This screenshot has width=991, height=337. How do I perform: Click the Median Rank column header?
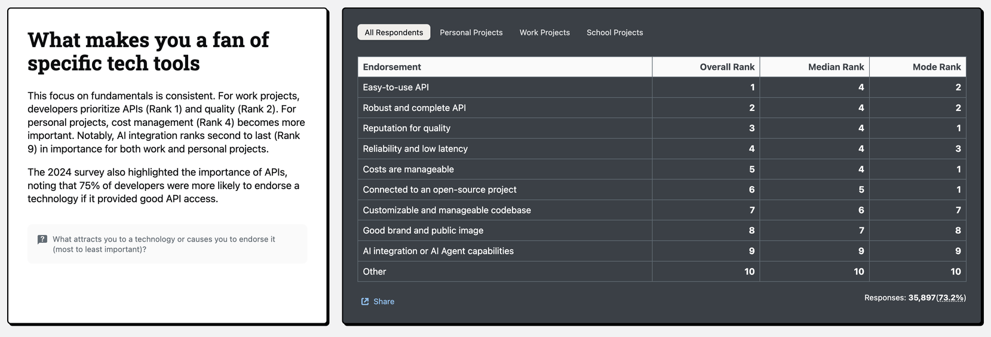coord(836,67)
